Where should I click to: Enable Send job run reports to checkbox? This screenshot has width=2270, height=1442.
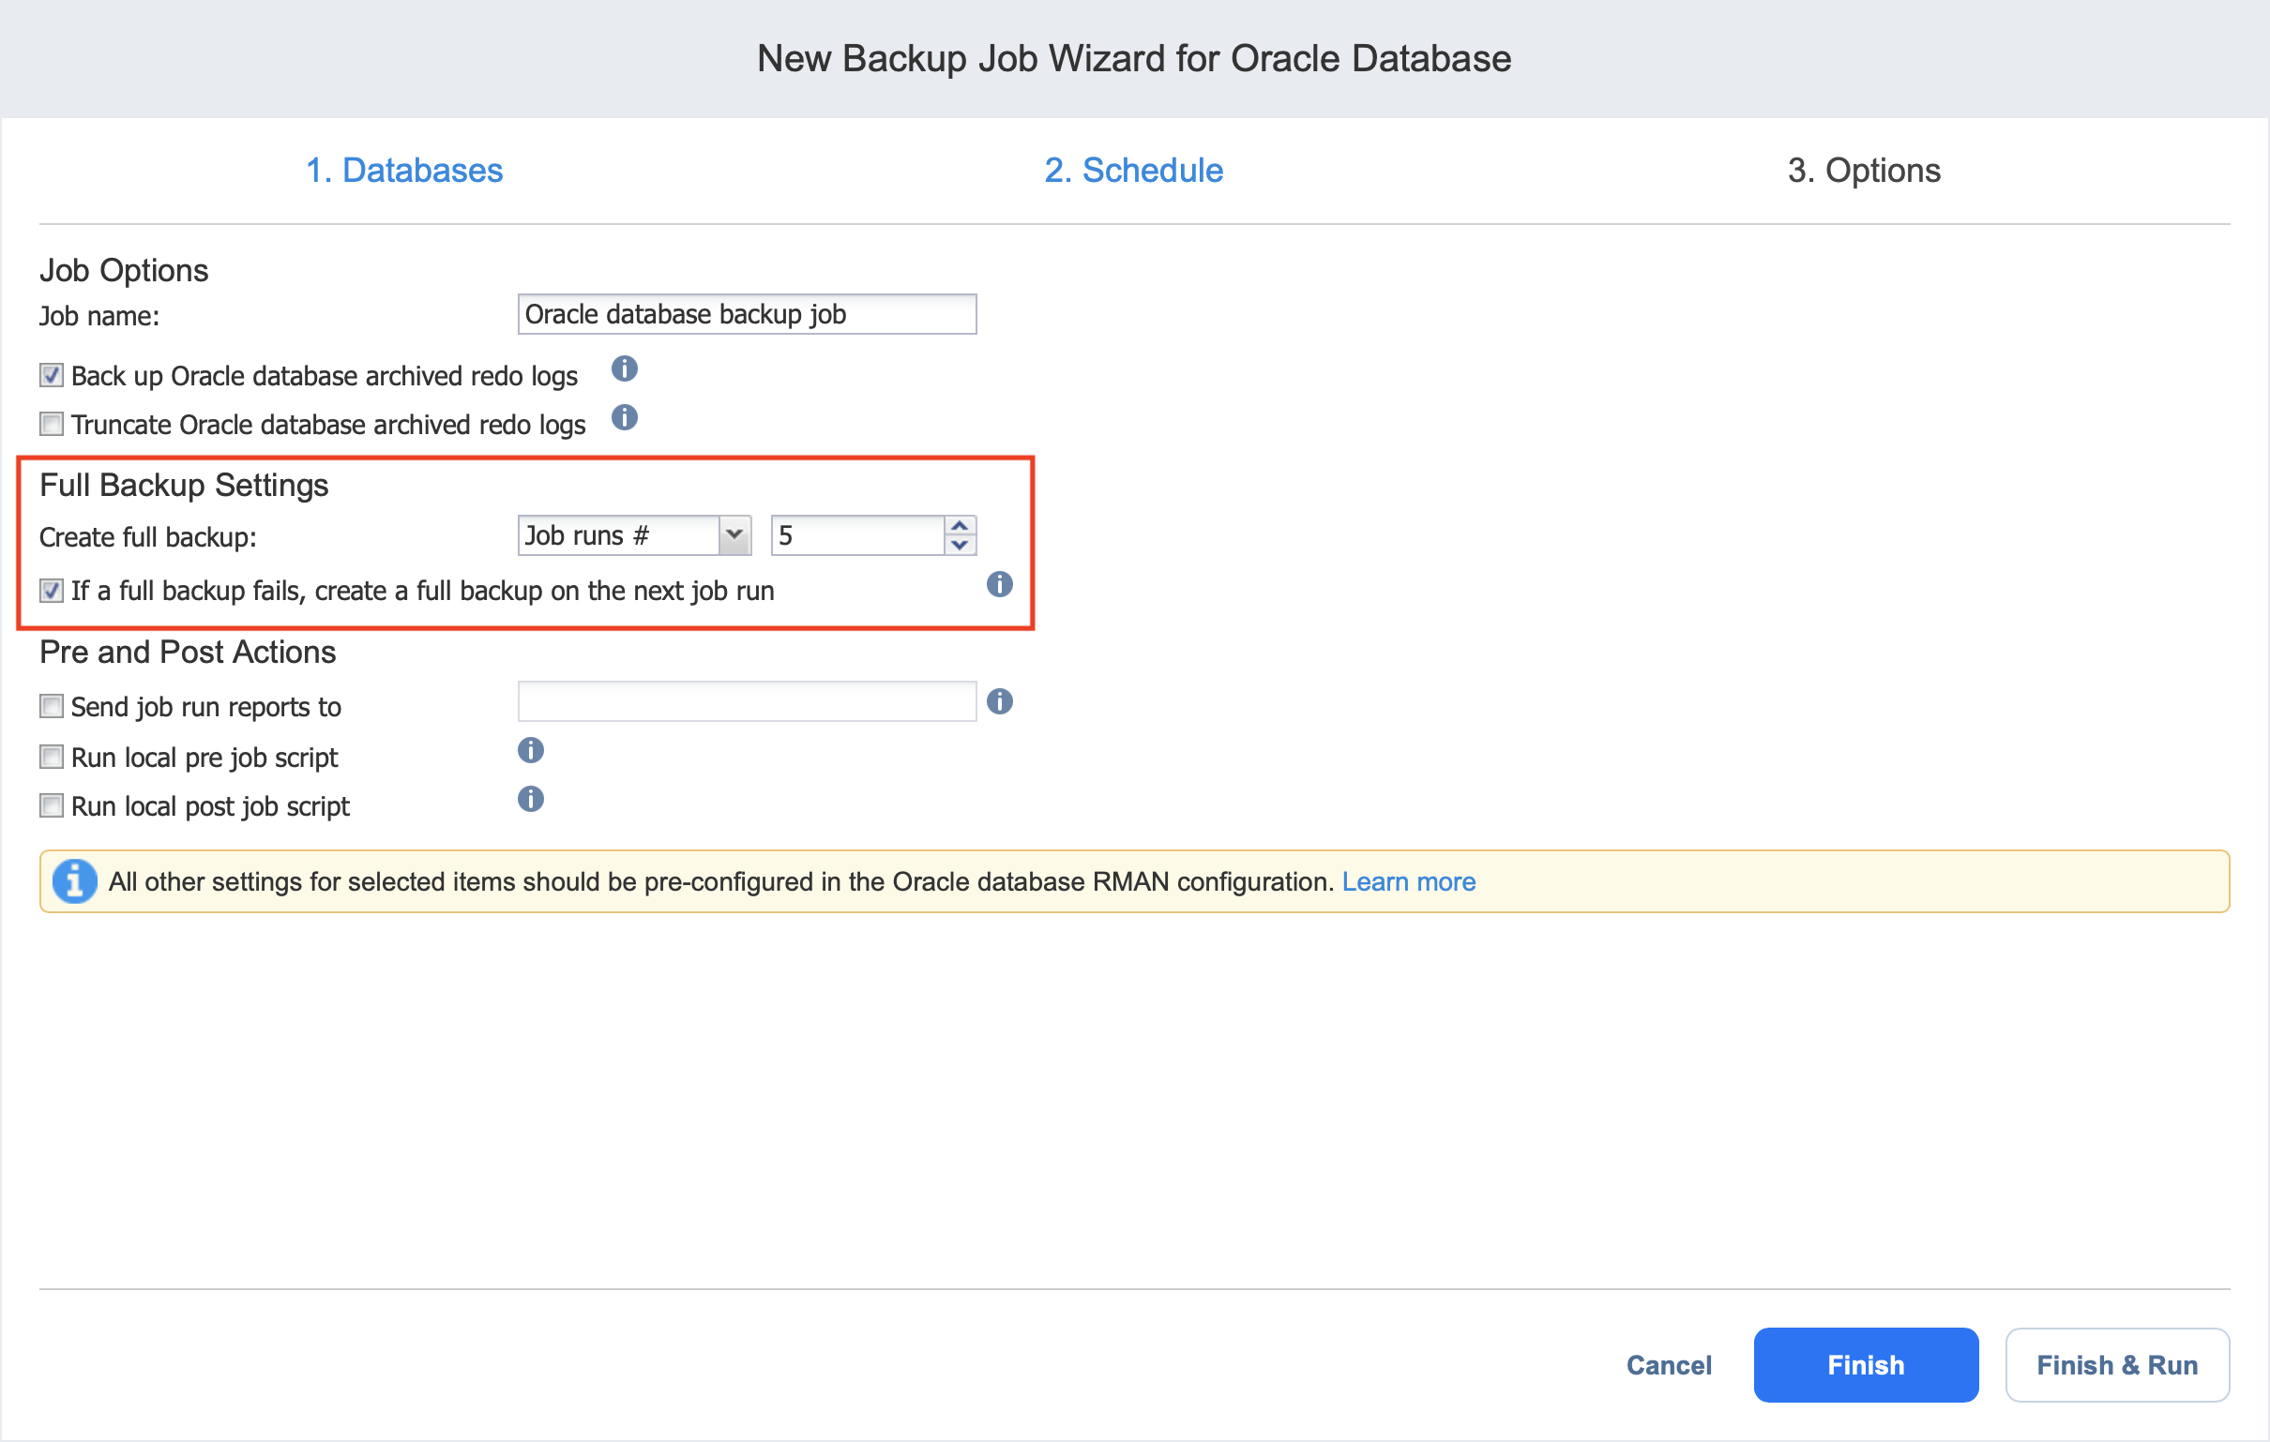point(52,706)
